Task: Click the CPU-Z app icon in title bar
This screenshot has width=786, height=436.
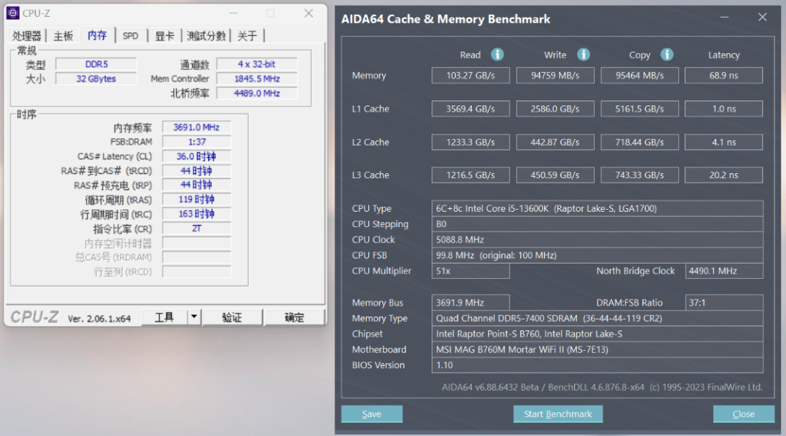Action: [x=13, y=13]
